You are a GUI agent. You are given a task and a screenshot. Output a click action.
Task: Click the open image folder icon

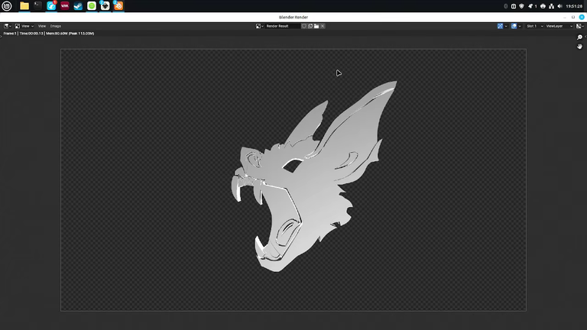point(316,26)
